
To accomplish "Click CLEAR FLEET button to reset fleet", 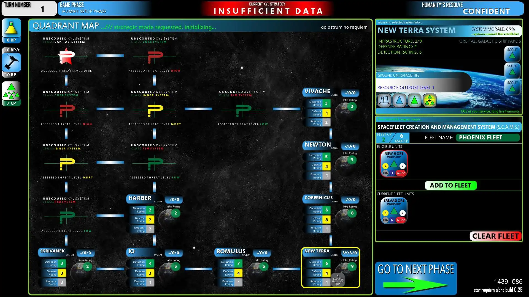I will 495,235.
